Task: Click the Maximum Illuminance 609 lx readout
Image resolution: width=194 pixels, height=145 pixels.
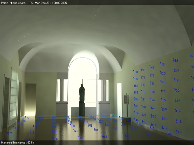Action: (18, 142)
